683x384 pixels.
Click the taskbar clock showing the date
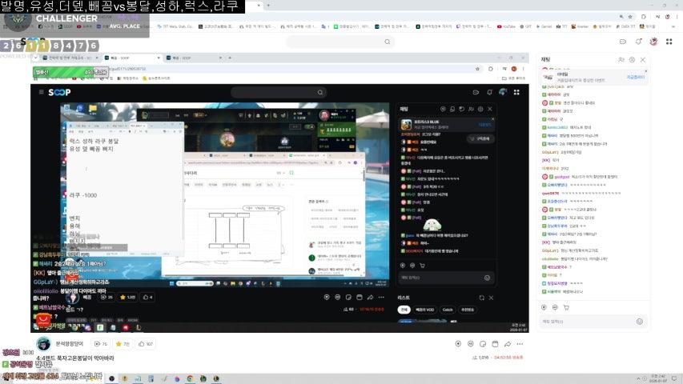[657, 378]
